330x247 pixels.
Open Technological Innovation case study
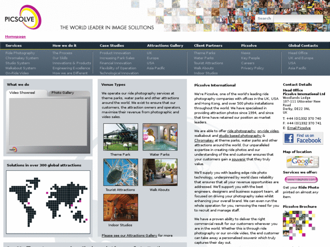[x=119, y=73]
